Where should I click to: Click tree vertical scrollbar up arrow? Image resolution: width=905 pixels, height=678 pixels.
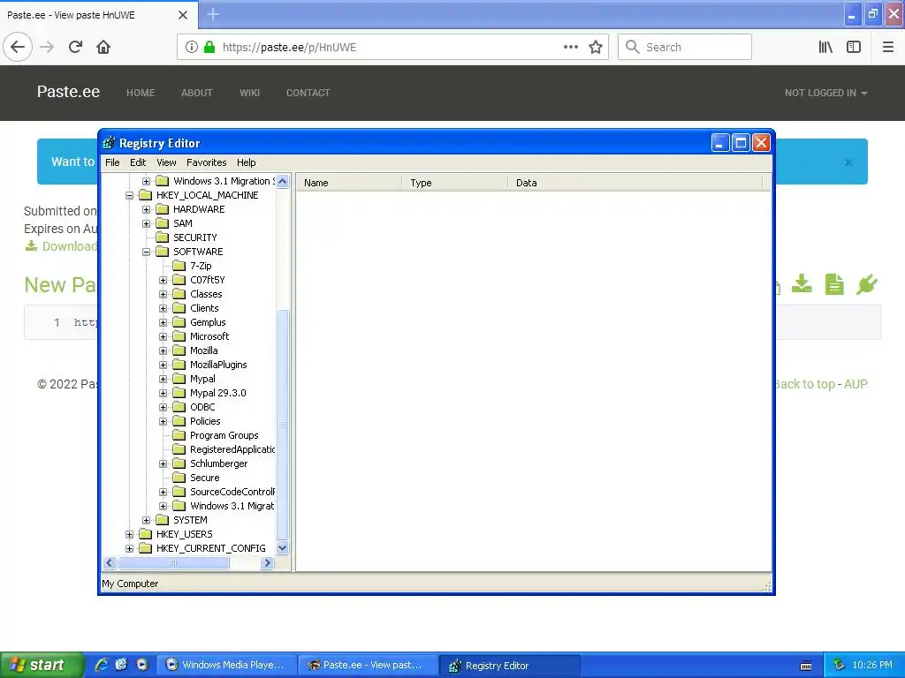coord(282,182)
